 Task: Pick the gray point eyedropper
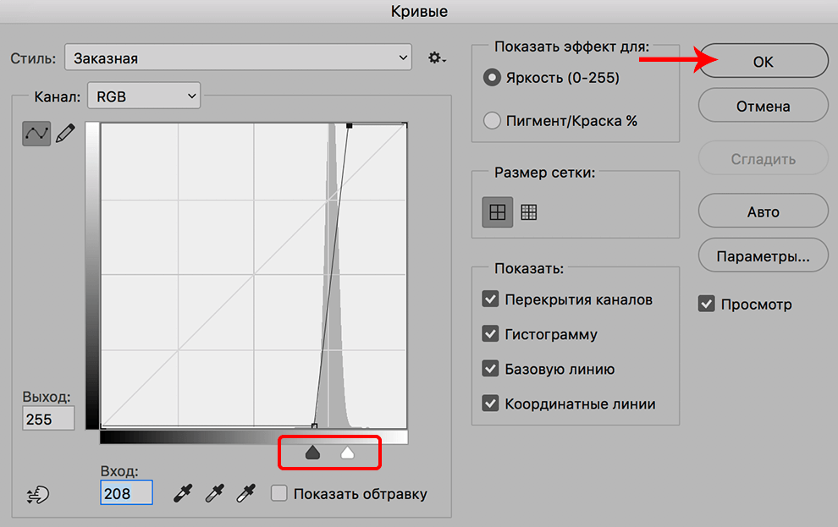(215, 493)
